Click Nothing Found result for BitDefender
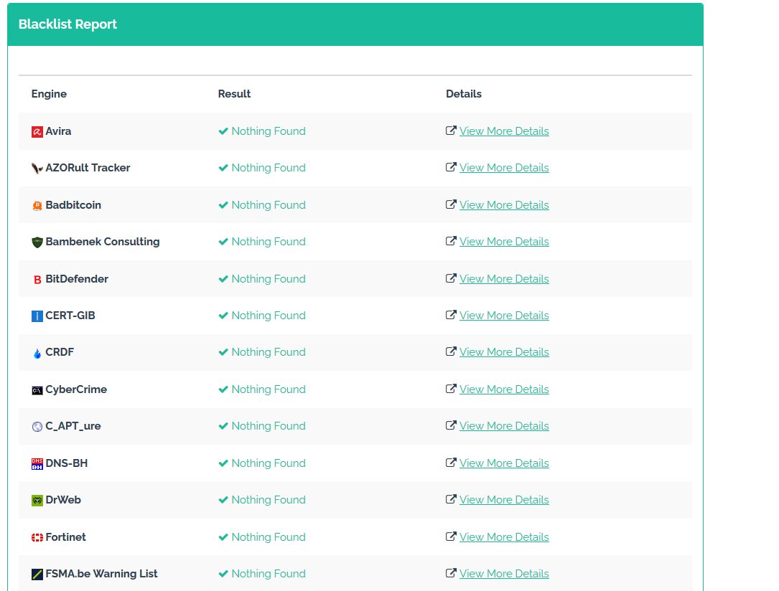Image resolution: width=779 pixels, height=591 pixels. pos(269,279)
